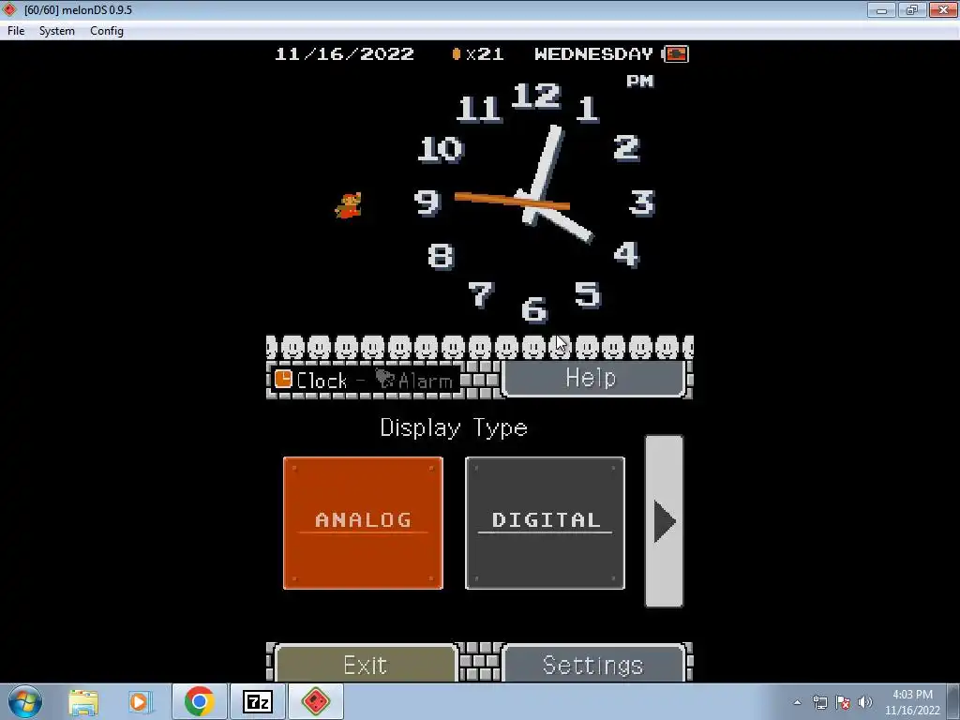Viewport: 960px width, 720px height.
Task: Tap the Exit button
Action: coord(366,665)
